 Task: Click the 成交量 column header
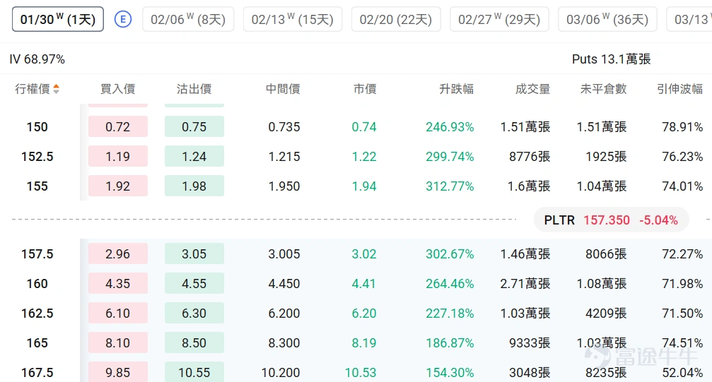(x=532, y=89)
